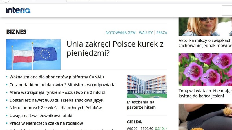Screen dimensions: 232x130
Task: Open the WALUTY section link
Action: 146,33
